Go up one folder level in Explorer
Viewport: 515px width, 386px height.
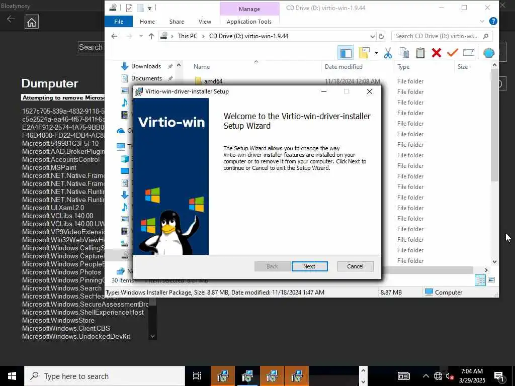[151, 36]
